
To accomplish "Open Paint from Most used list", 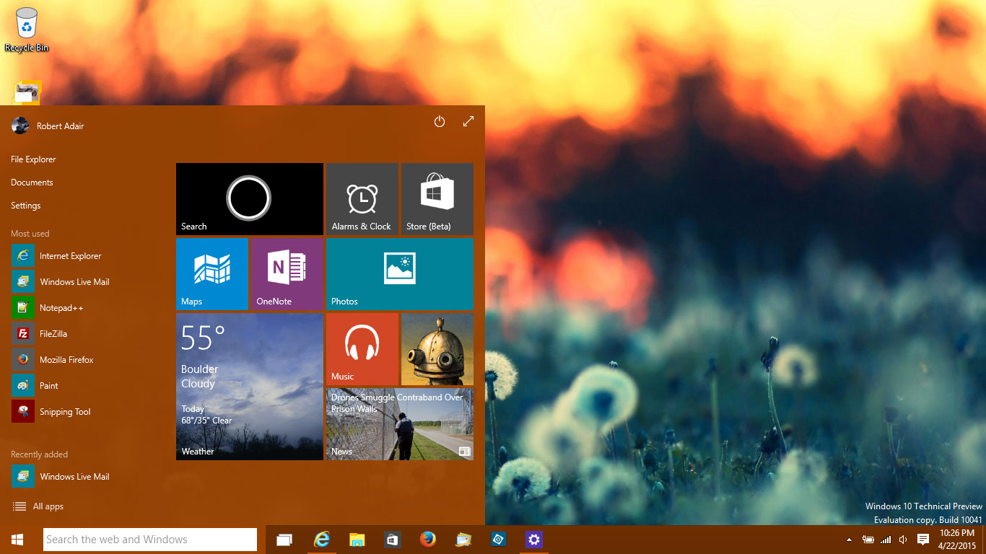I will coord(35,386).
